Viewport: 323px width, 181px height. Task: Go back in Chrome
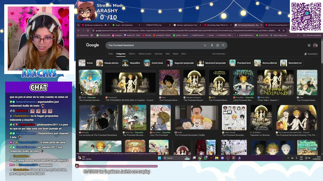(78, 30)
